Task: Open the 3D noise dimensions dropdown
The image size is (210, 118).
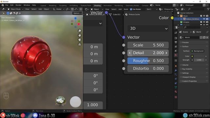Action: coord(148,29)
